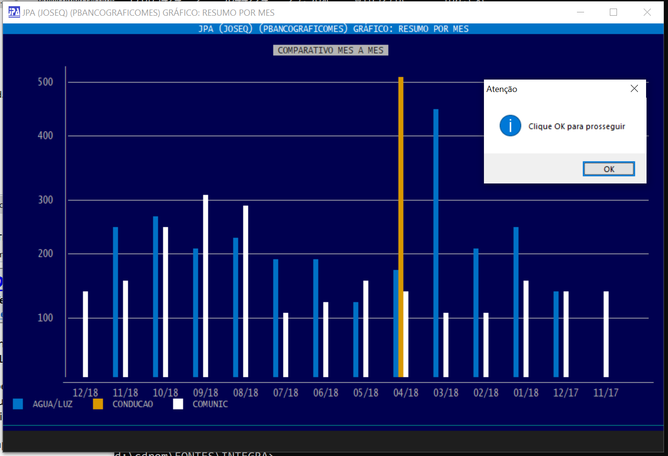
Task: Click the white COMUNIC legend swatch
Action: pos(178,404)
